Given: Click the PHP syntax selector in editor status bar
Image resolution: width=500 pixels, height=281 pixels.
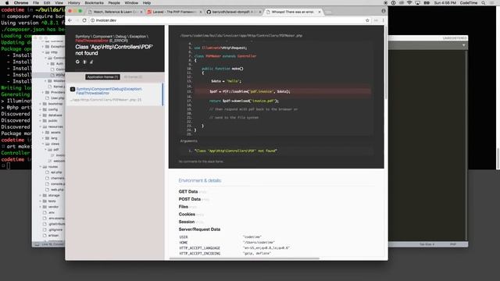Looking at the screenshot, I should (453, 244).
